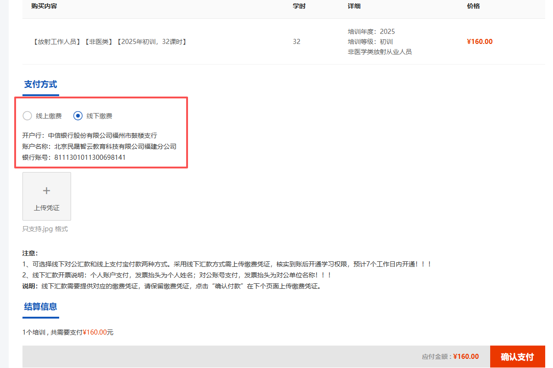
Task: Select the 线下缴费 radio button
Action: [78, 116]
